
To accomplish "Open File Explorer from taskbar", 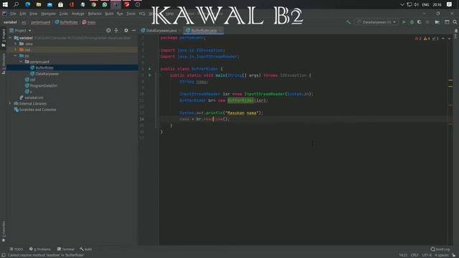I will click(39, 4).
